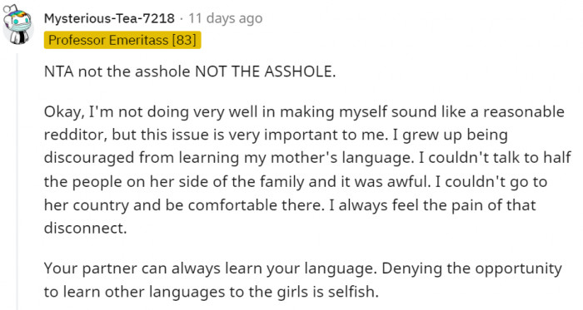Click the lowercase 'not the asshole' phrase

[134, 71]
